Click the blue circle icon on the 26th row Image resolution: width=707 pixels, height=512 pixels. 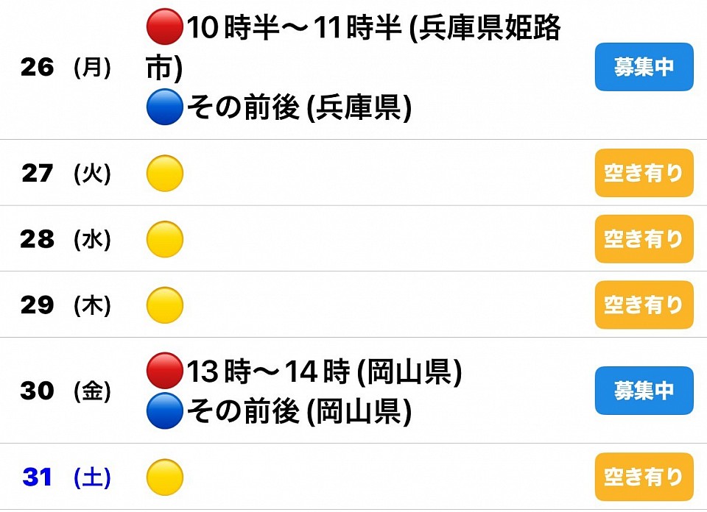(x=164, y=108)
